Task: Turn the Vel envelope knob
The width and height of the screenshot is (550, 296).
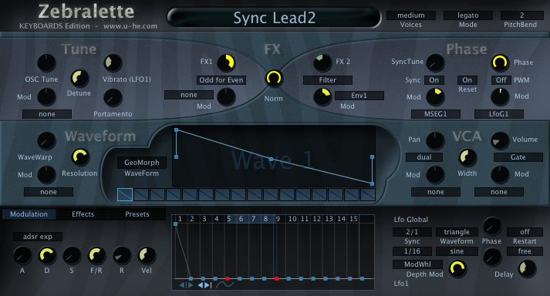Action: (x=147, y=256)
